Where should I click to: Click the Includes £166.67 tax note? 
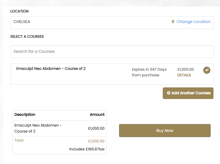[x=87, y=149]
